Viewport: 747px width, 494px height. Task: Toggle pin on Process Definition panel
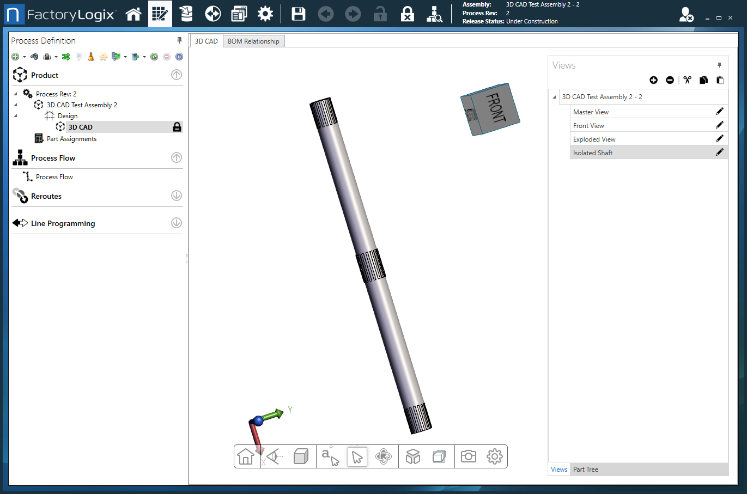pyautogui.click(x=179, y=40)
